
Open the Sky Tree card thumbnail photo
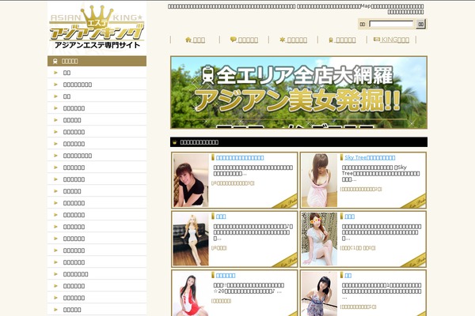click(x=319, y=180)
